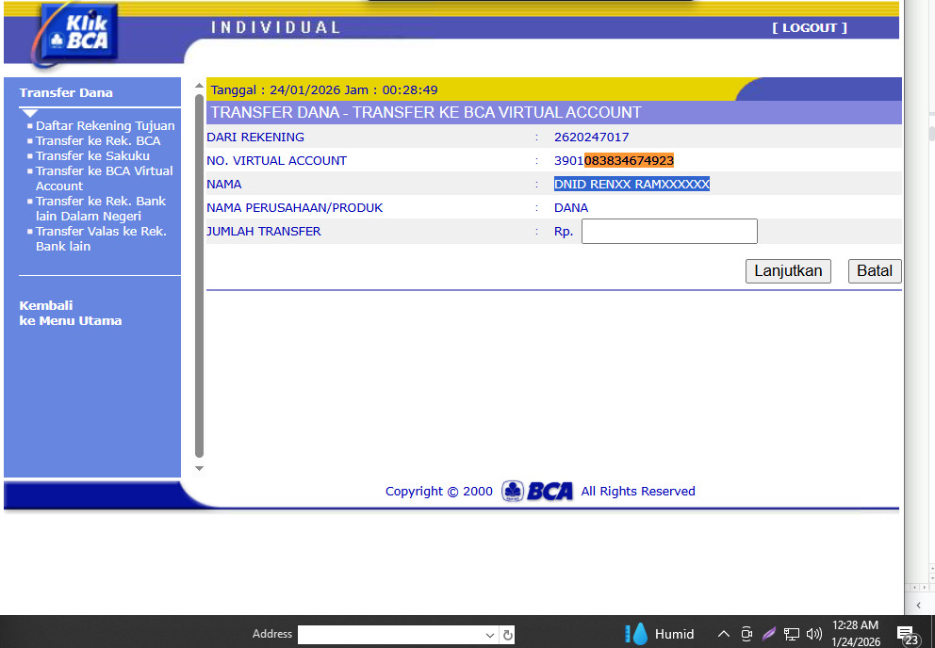Click source account number 2620247017

(x=592, y=138)
